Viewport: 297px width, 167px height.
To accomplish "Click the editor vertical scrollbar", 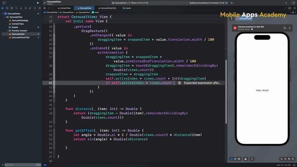I will click(x=226, y=92).
